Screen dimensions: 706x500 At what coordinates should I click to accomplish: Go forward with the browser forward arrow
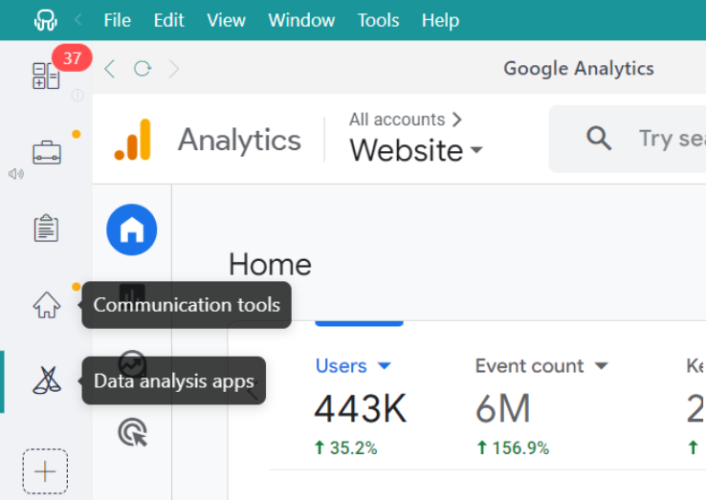click(x=174, y=69)
